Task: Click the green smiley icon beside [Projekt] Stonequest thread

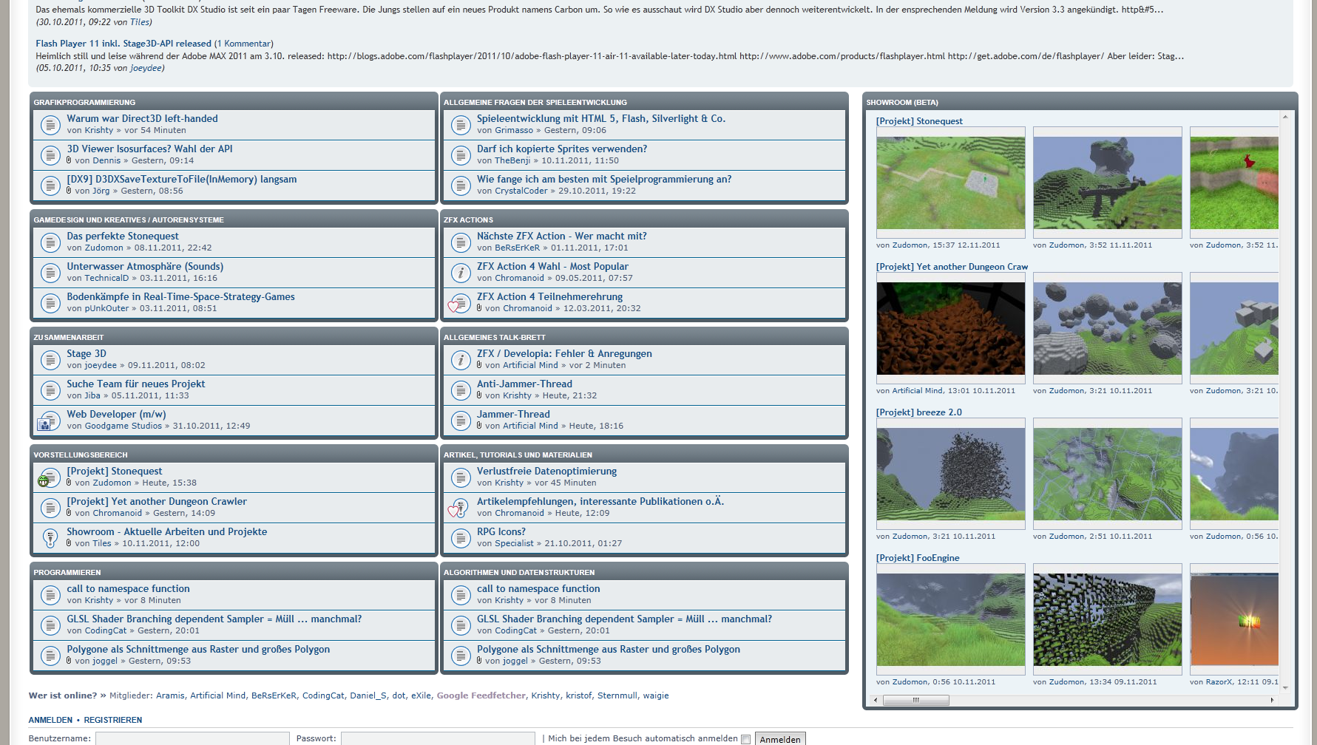Action: click(44, 481)
